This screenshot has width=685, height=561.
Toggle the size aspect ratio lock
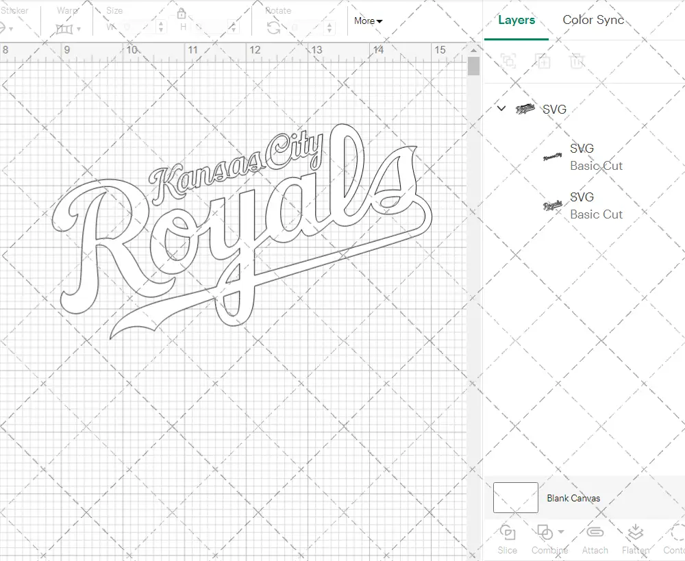click(182, 14)
